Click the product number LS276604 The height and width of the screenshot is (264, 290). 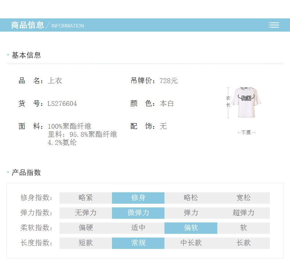pyautogui.click(x=62, y=104)
